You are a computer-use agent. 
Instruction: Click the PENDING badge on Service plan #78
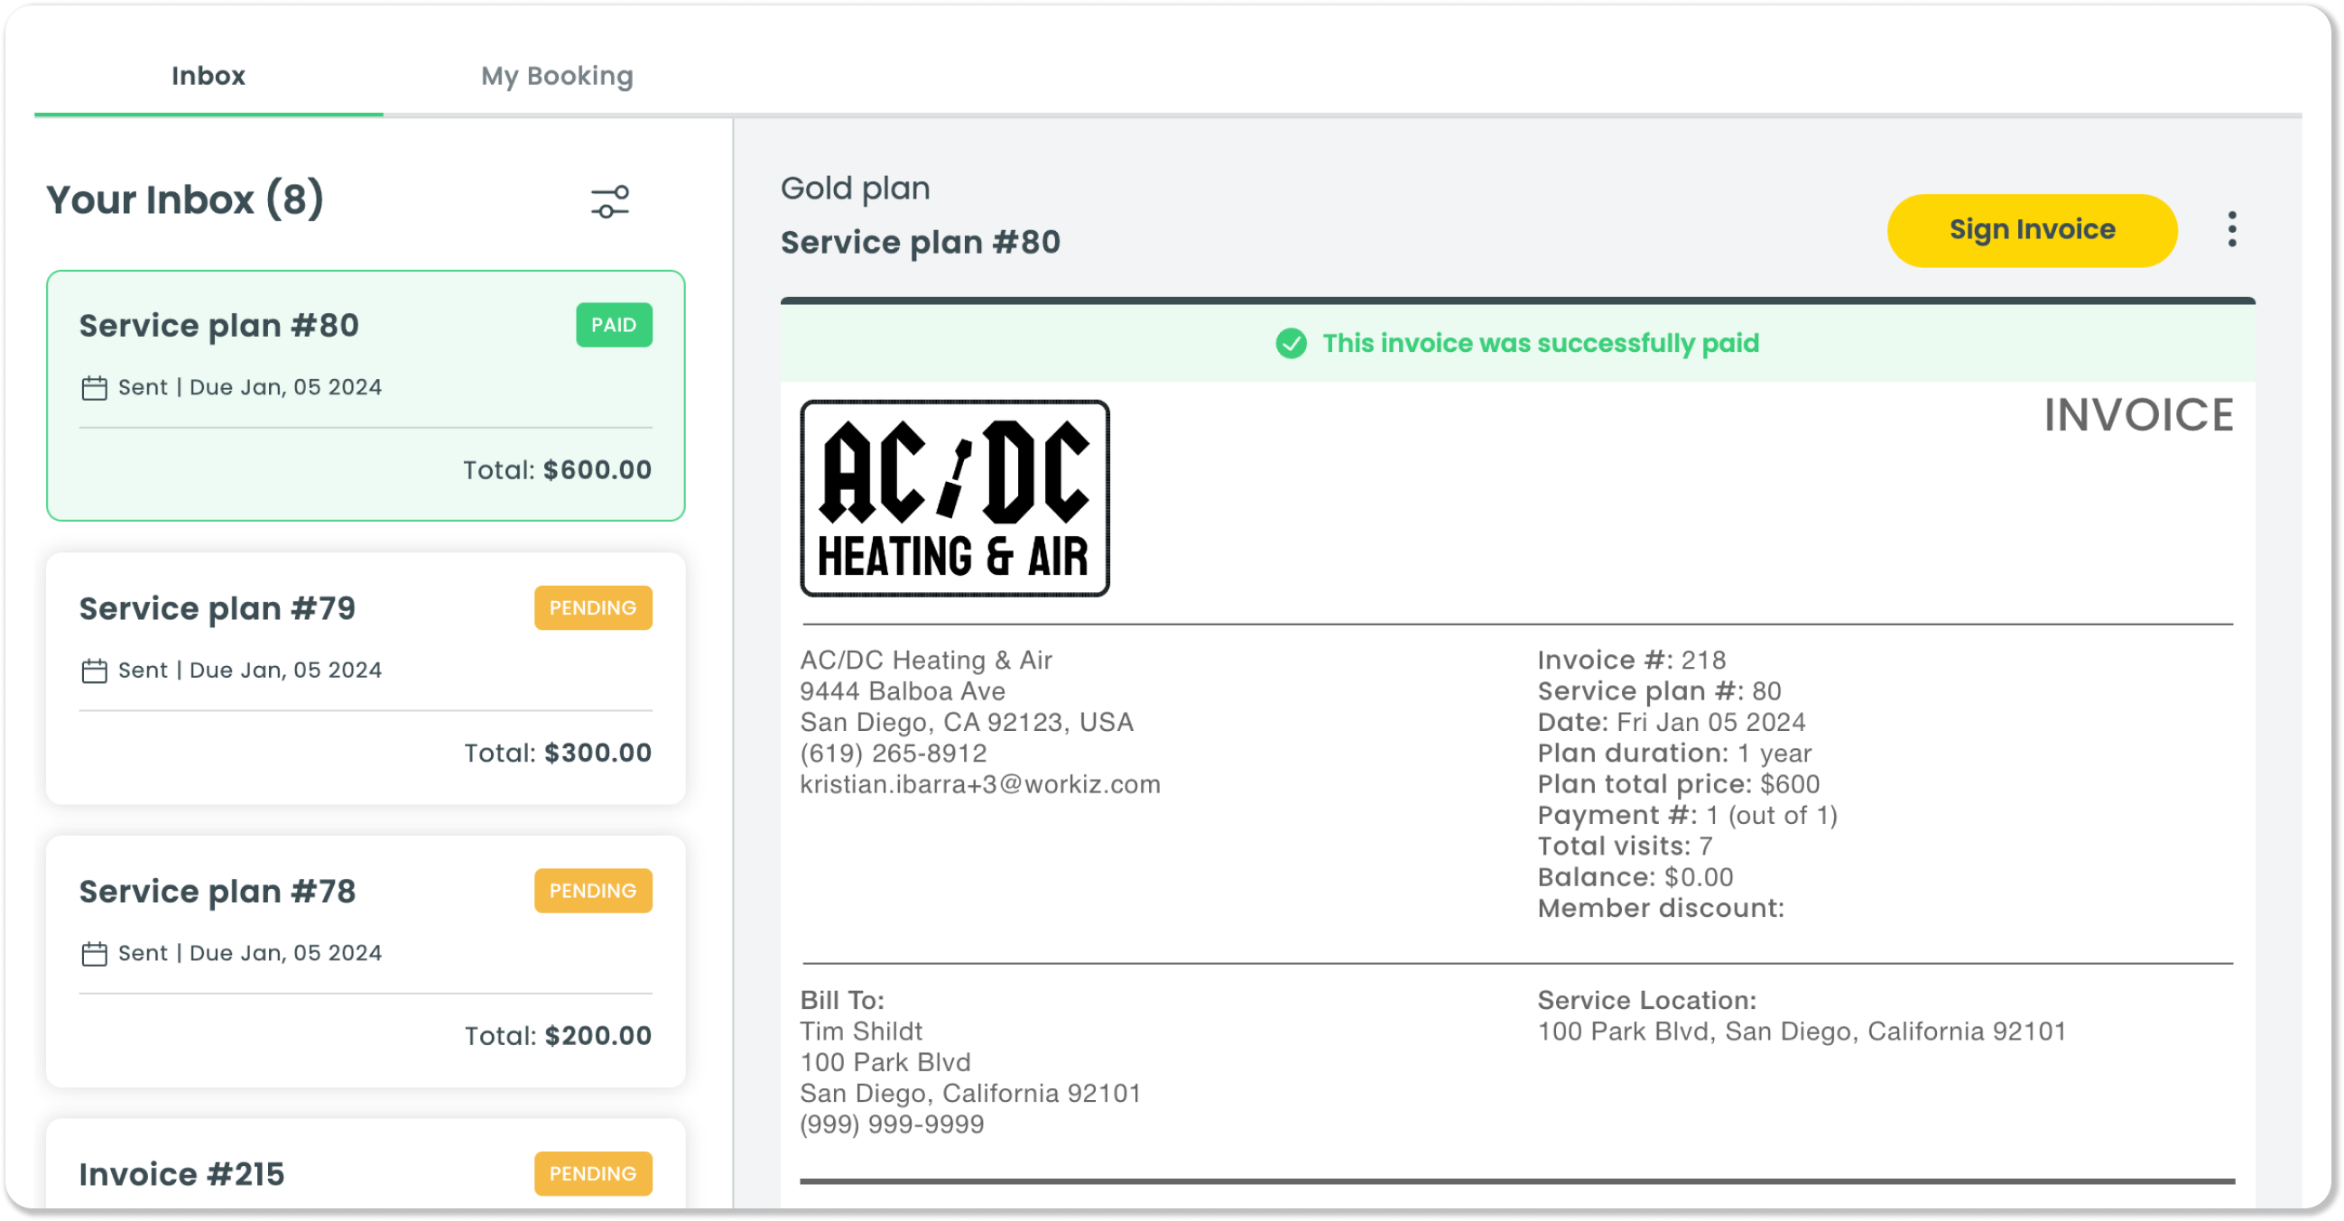(593, 891)
